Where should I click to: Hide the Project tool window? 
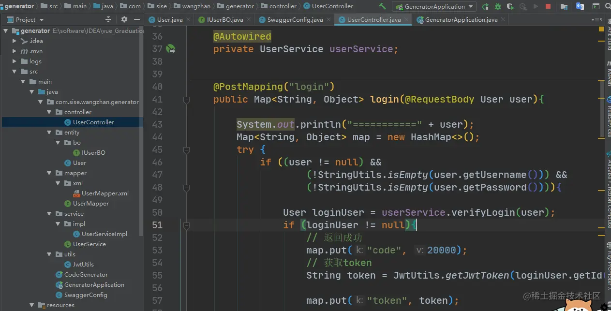click(x=136, y=19)
